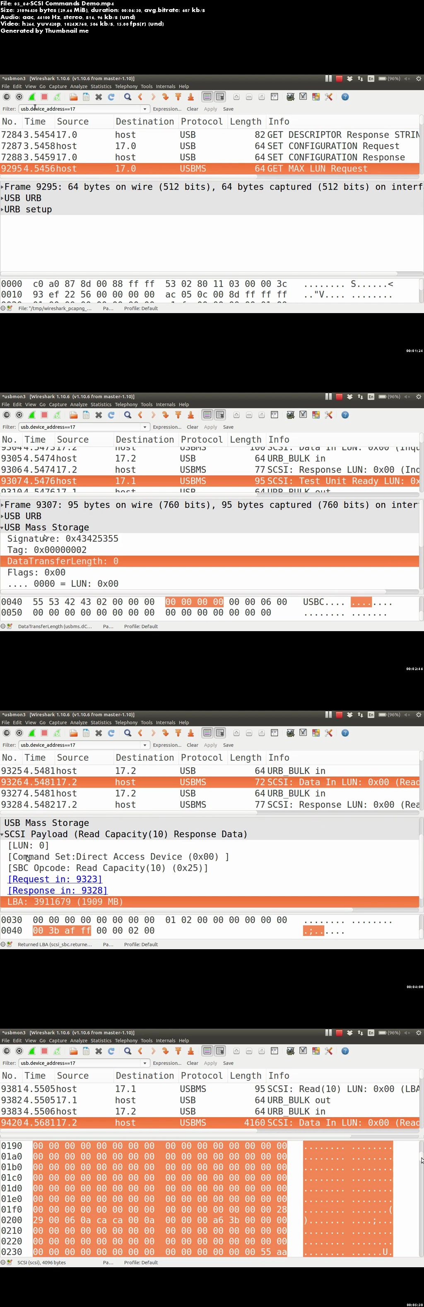The width and height of the screenshot is (424, 1307).
Task: Select the 'LBA: 3911679 (1909 MB)' detail line
Action: [210, 902]
